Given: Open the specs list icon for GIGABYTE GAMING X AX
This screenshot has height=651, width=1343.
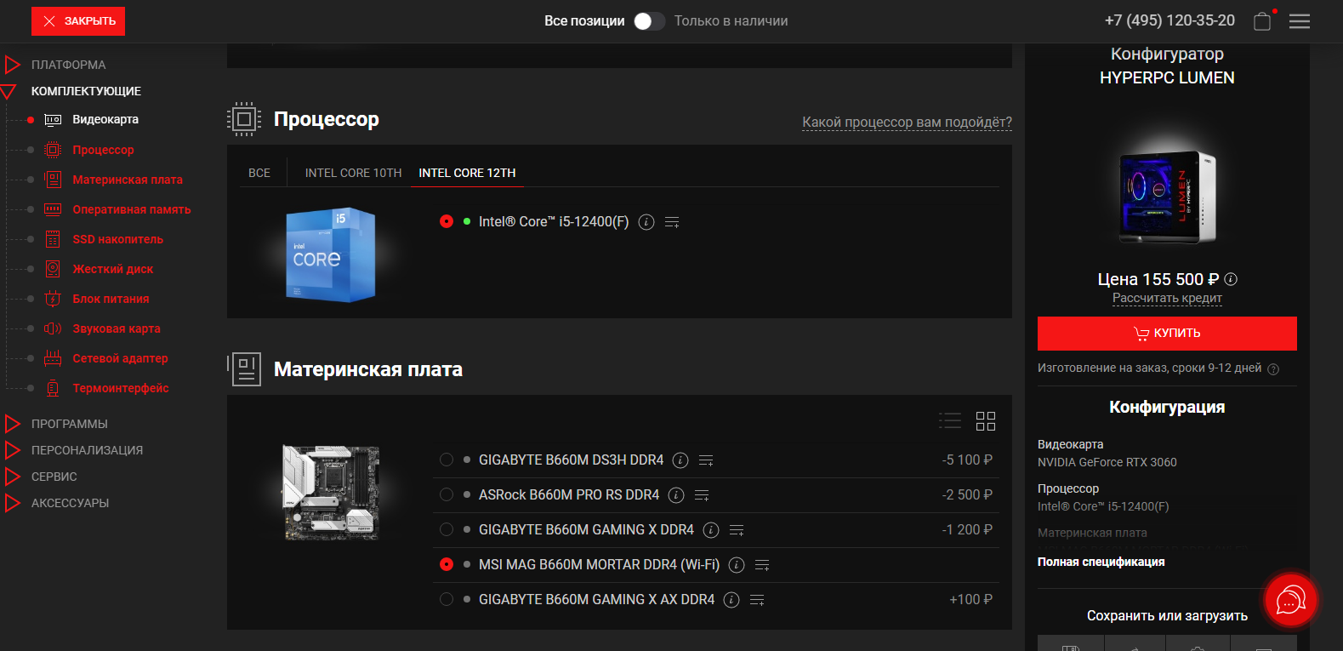Looking at the screenshot, I should 757,600.
